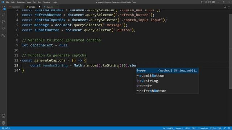Screen dimensions: 232x130
Task: Click Ln 13, Col 56 in status bar
Action: click(168, 128)
